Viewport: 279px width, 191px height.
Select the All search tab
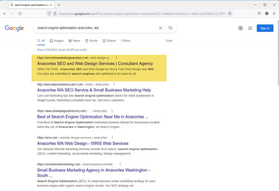click(x=41, y=41)
